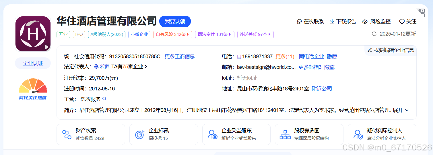Select the IPO tag

(79, 34)
